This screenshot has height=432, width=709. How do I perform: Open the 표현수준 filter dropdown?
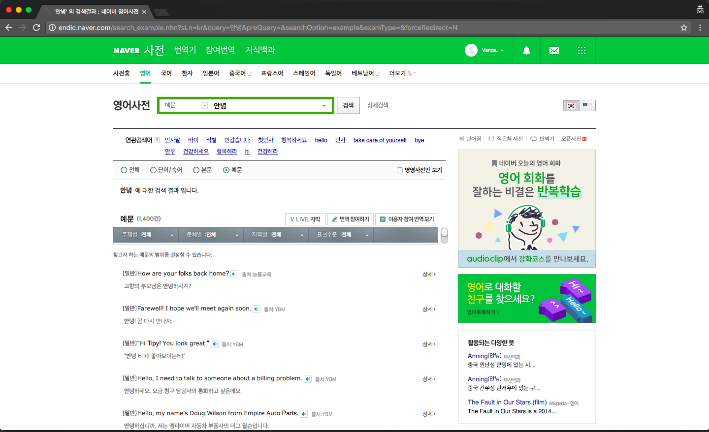click(341, 235)
